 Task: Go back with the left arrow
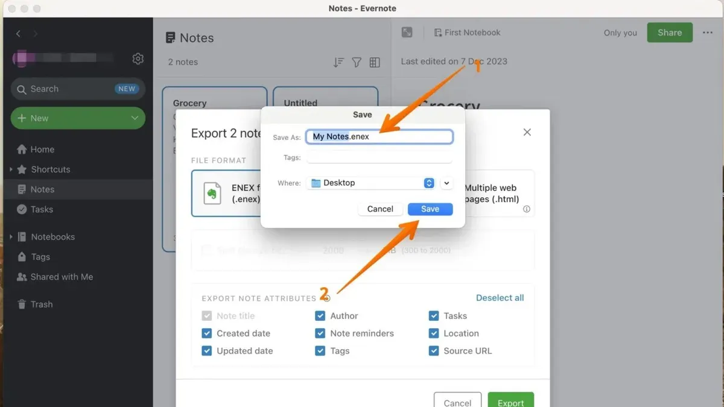18,34
